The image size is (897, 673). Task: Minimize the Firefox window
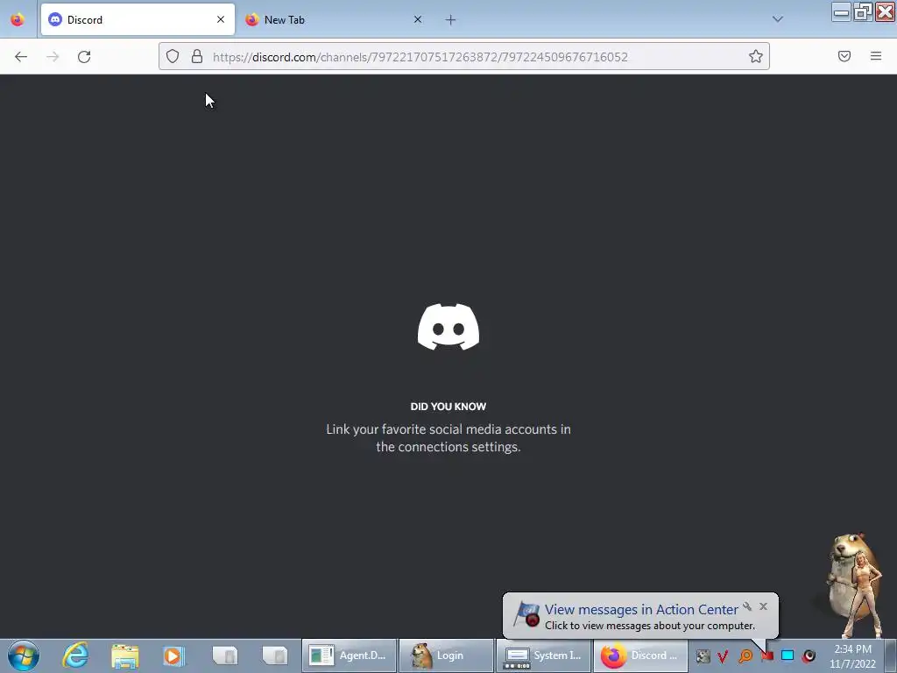point(841,11)
